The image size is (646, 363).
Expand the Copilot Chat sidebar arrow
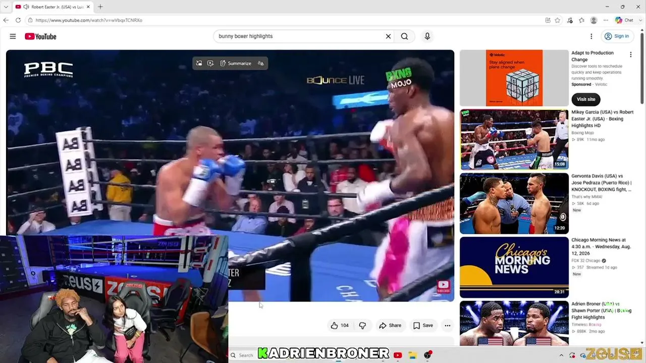coord(641,20)
